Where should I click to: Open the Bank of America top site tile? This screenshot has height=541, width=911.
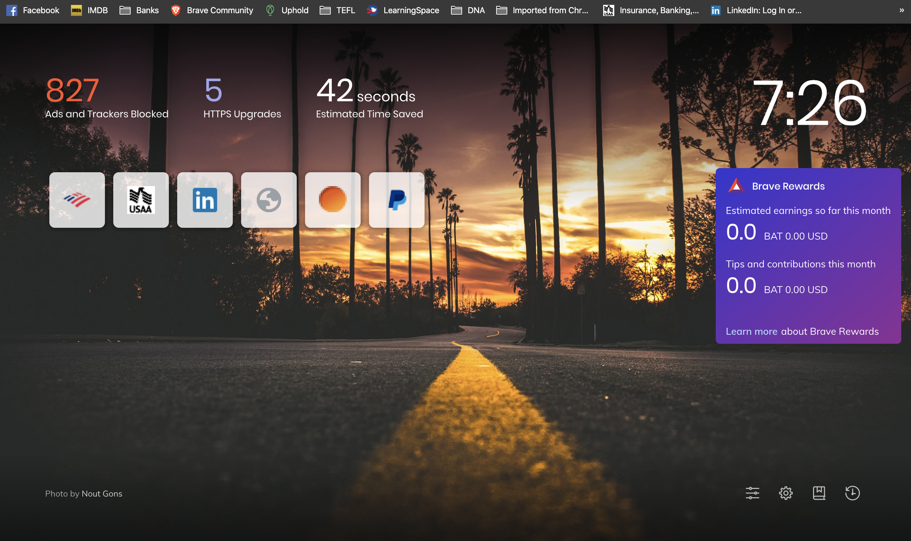click(77, 200)
